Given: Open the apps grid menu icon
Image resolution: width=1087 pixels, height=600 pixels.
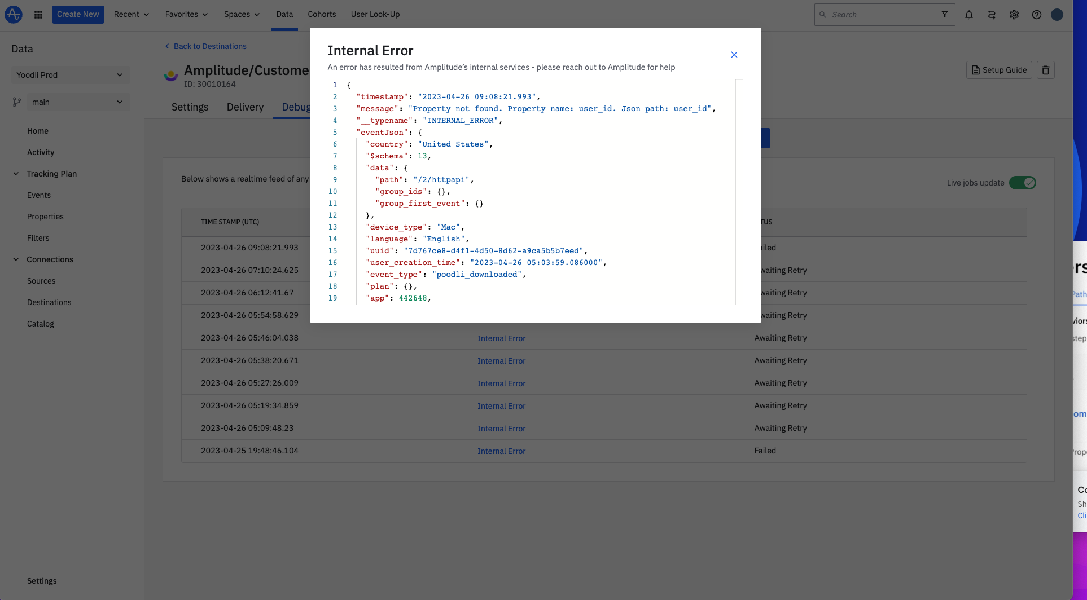Looking at the screenshot, I should pos(38,15).
